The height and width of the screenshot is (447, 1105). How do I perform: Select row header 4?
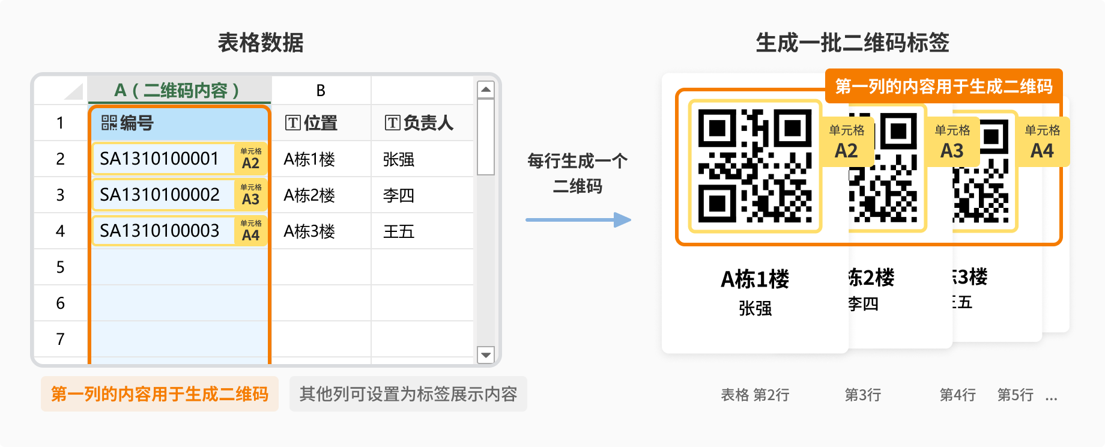coord(60,231)
